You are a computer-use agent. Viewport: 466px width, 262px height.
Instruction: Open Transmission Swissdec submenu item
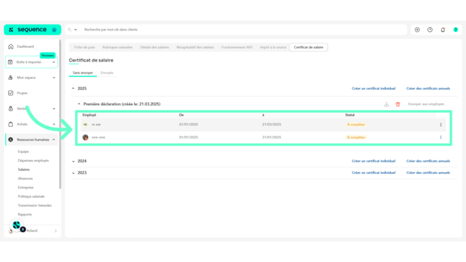[35, 205]
